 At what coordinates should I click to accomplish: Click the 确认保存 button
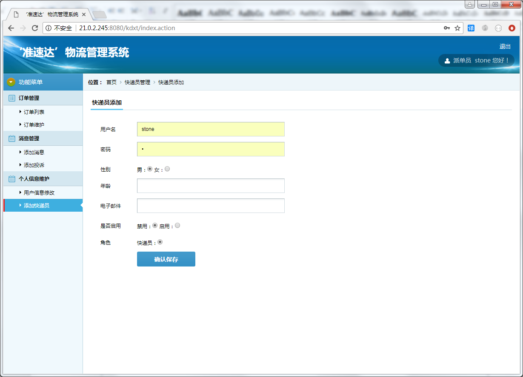(166, 259)
